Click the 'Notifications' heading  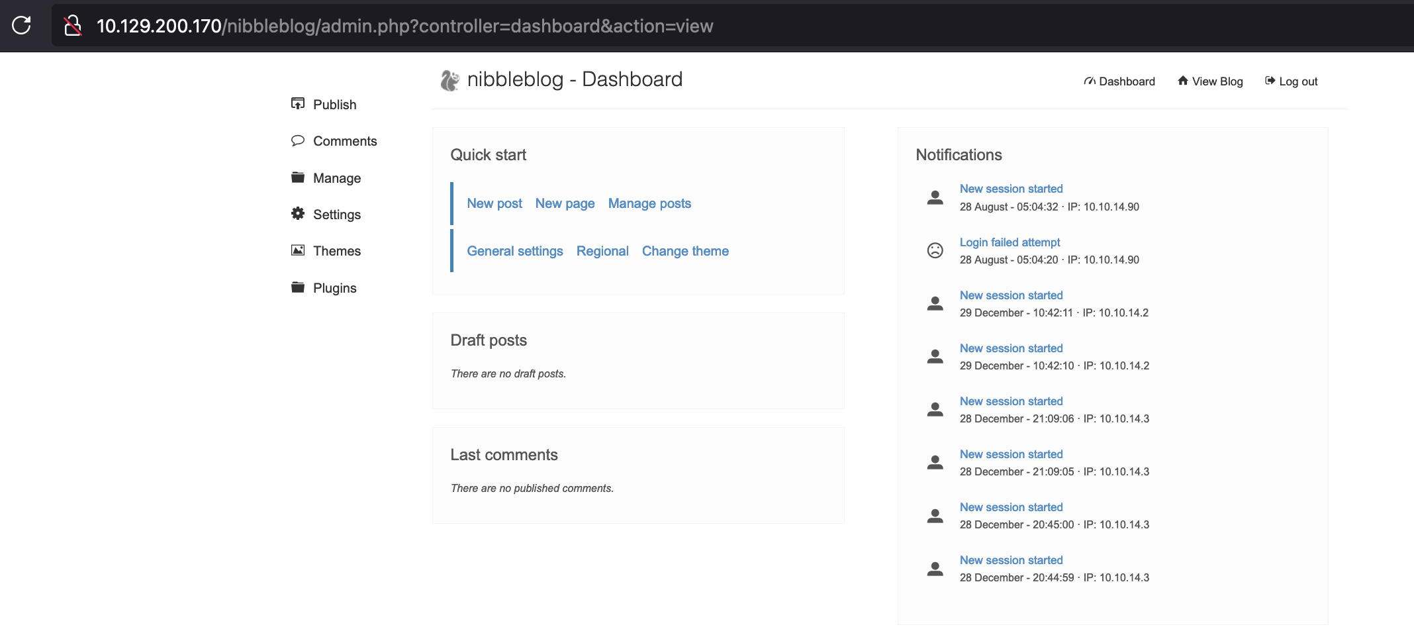(959, 155)
